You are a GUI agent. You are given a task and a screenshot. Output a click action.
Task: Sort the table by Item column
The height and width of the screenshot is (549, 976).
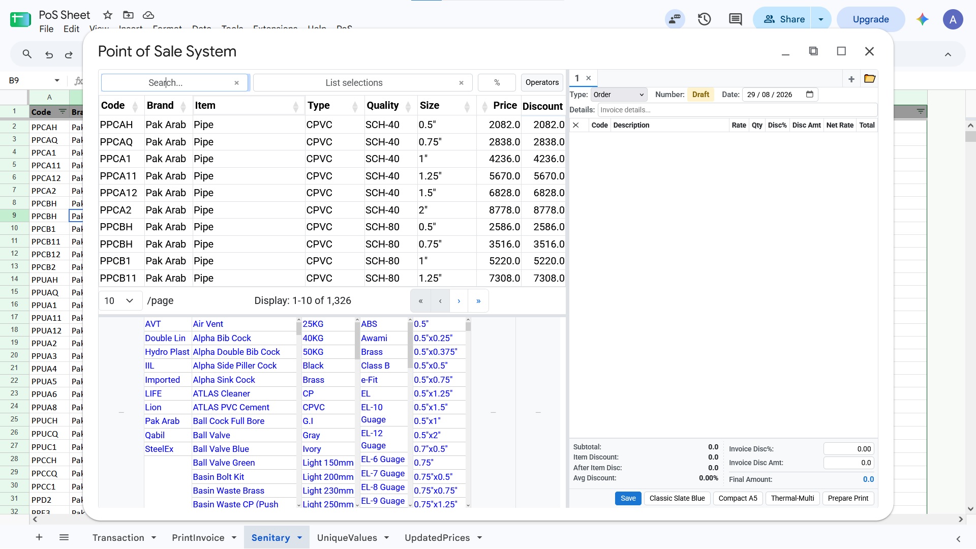click(x=295, y=106)
